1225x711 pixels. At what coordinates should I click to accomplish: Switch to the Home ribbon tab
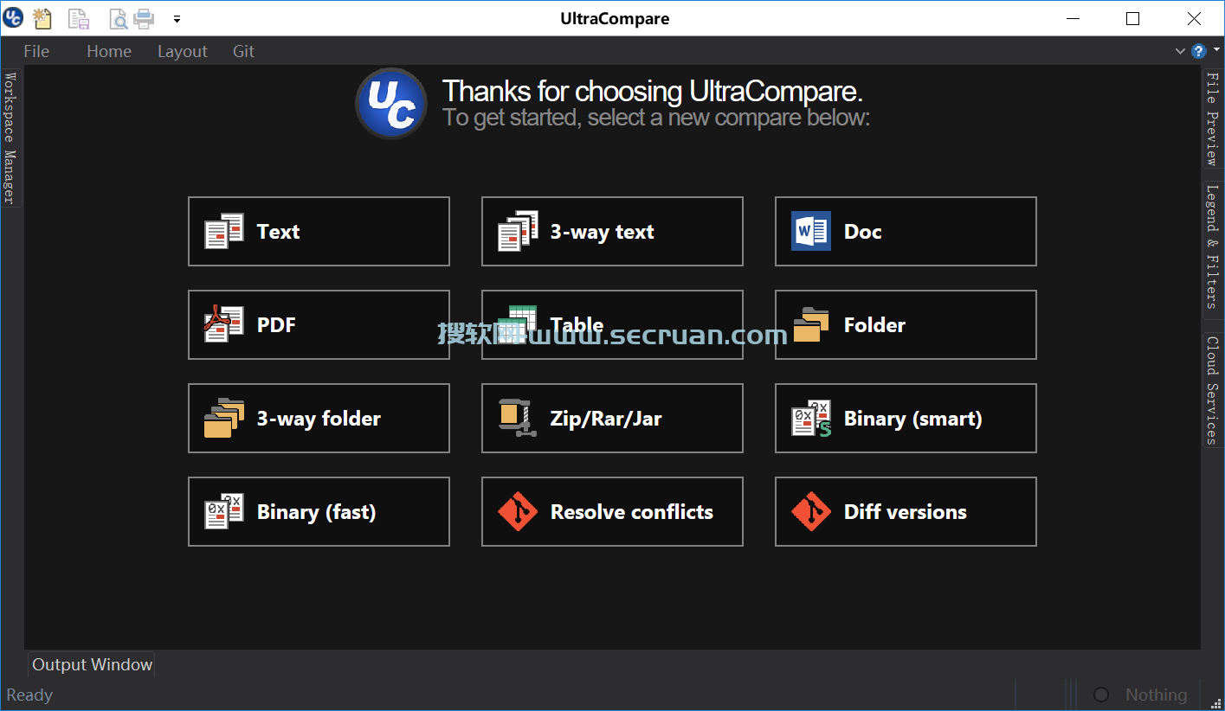[109, 51]
